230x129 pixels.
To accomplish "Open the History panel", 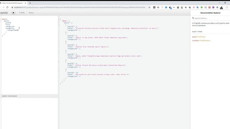I will tap(31, 13).
